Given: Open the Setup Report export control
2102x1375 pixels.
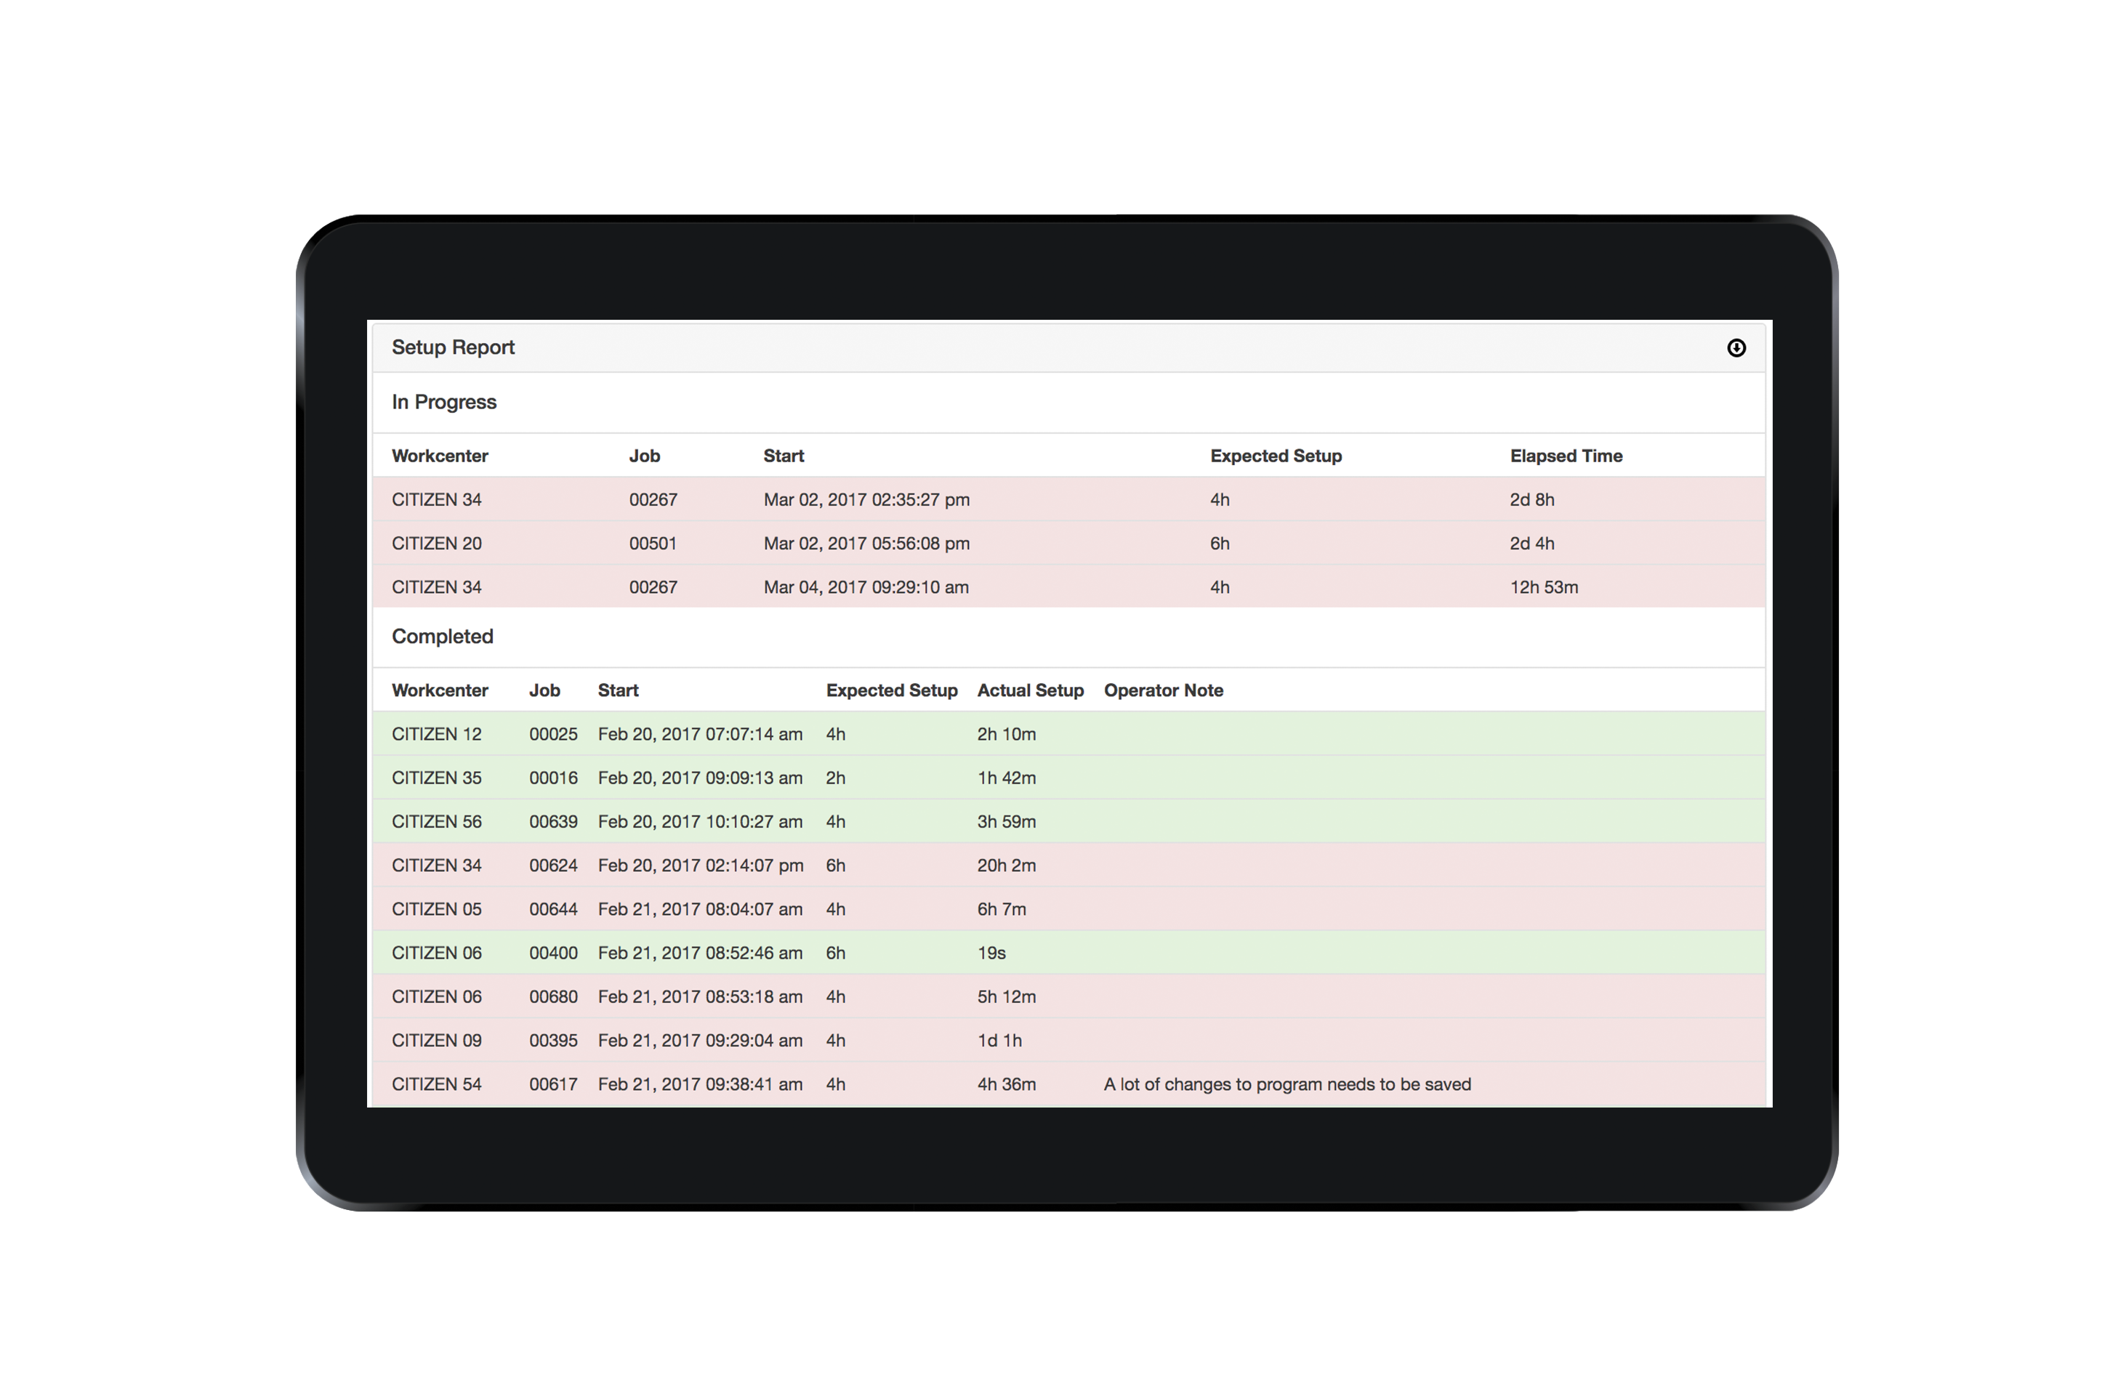Looking at the screenshot, I should (1736, 348).
